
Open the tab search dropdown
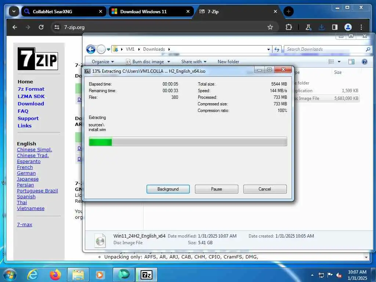[x=14, y=11]
